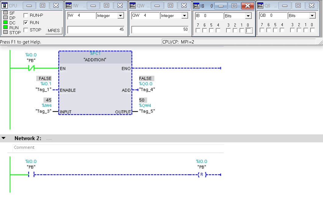The height and width of the screenshot is (197, 323).
Task: Close the IB window
Action: coord(248,6)
